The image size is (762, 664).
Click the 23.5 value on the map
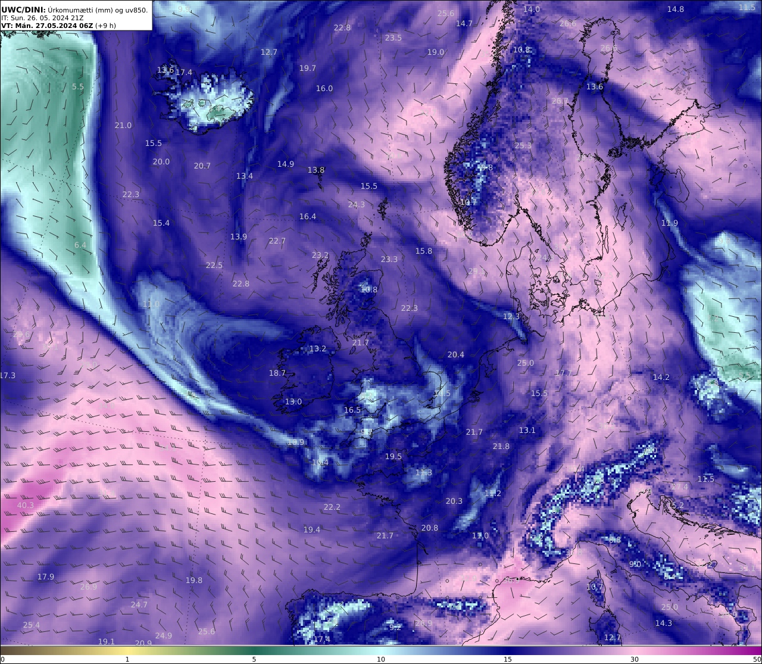(x=393, y=38)
